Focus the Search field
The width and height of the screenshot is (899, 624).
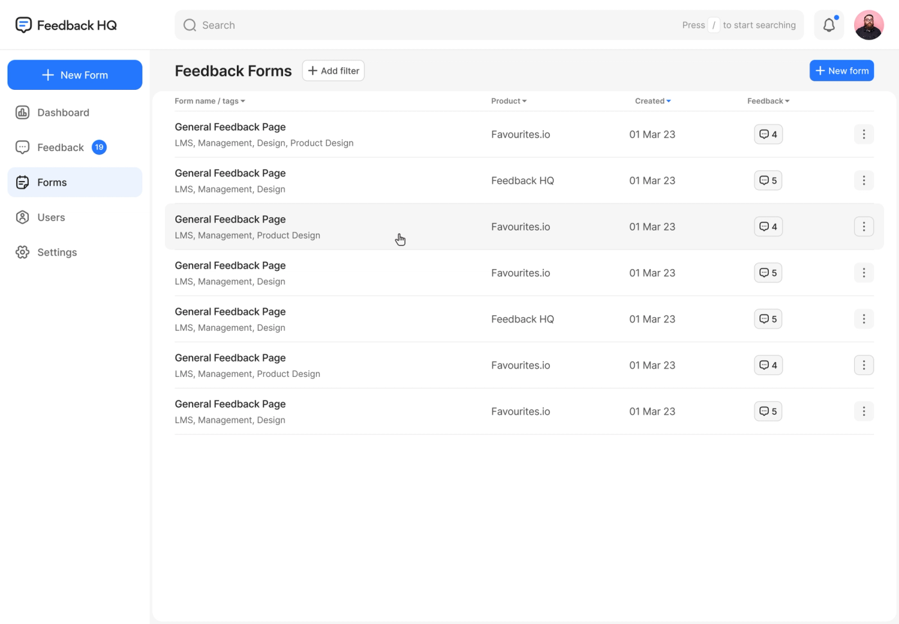tap(489, 25)
